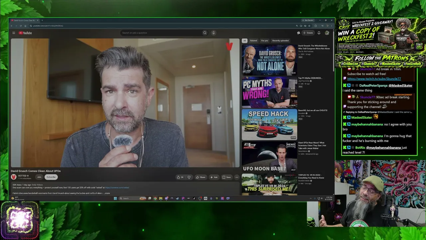Bookmark this page with the star icon
Screen dimensions: 426x240
[310, 26]
